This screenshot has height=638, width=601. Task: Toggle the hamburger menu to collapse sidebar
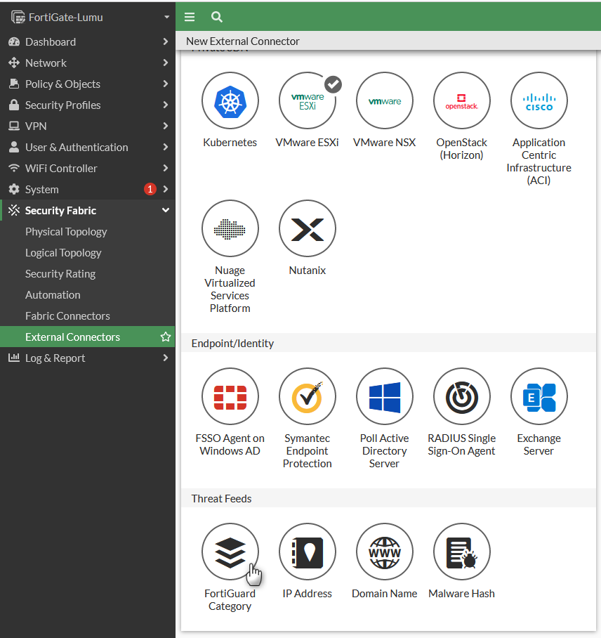click(x=190, y=17)
